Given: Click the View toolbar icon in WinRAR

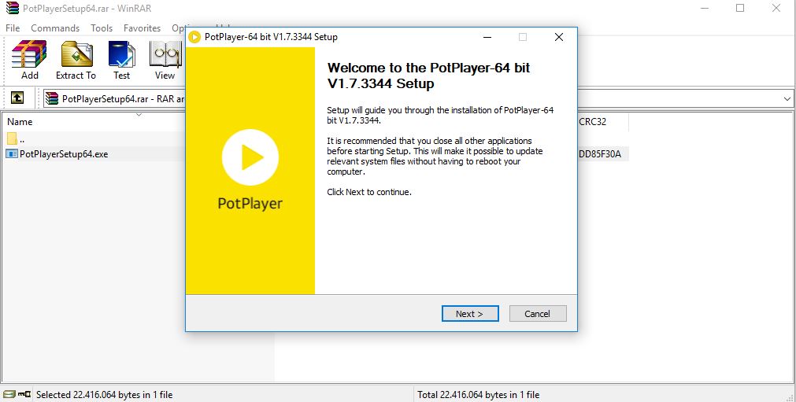Looking at the screenshot, I should pyautogui.click(x=165, y=60).
